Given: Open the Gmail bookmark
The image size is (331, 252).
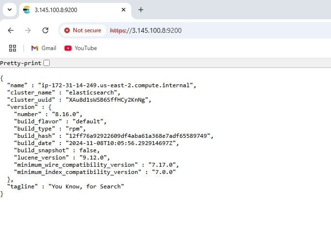Looking at the screenshot, I should tap(44, 48).
